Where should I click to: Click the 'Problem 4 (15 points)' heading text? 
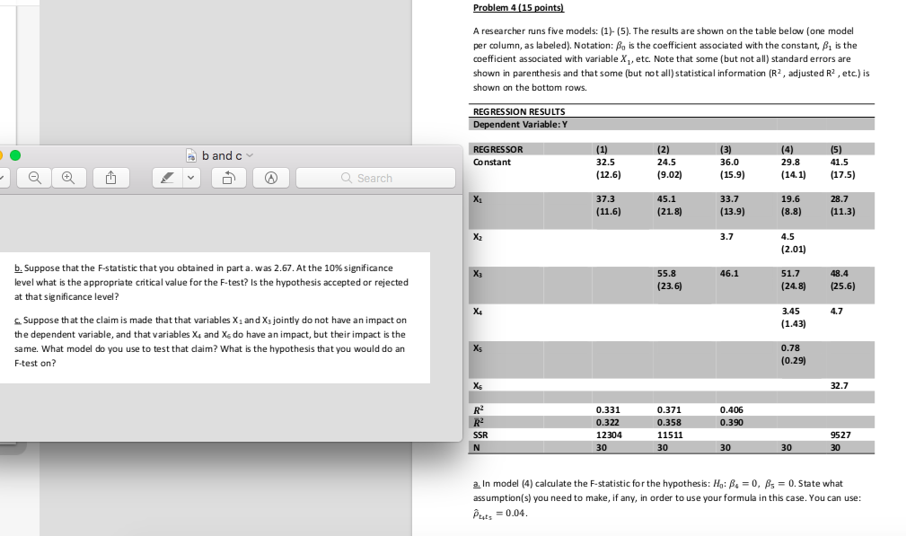518,7
